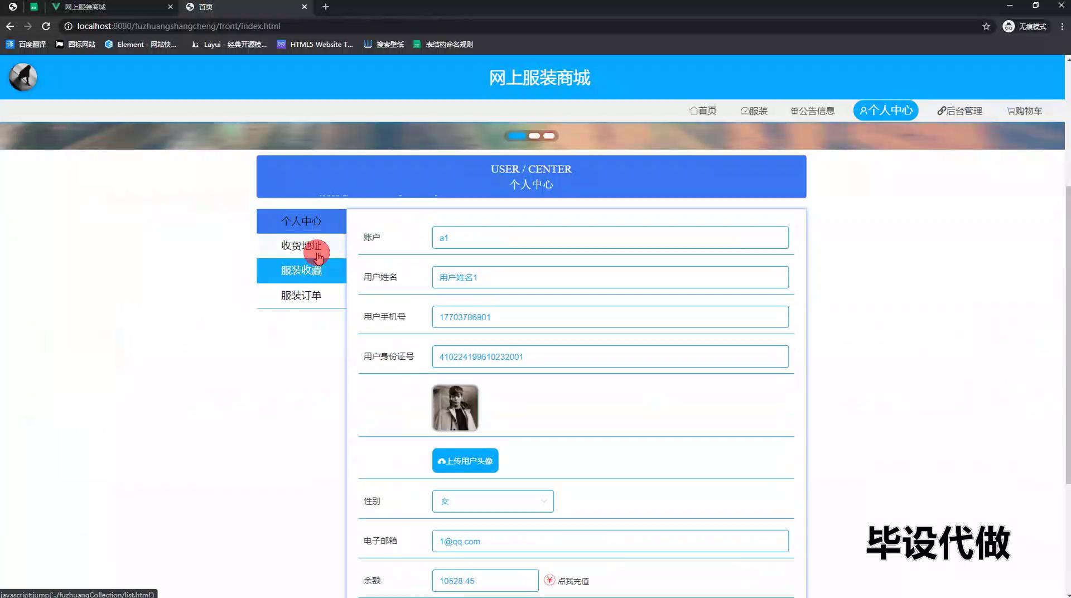Select the first carousel indicator dot
The image size is (1071, 598).
517,136
